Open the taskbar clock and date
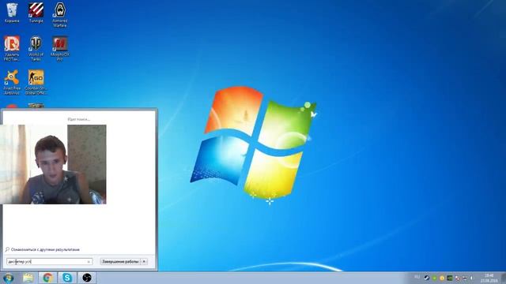 tap(489, 278)
